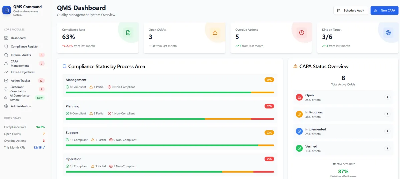400x179 pixels.
Task: Click the 92% badge on Support
Action: [x=269, y=133]
